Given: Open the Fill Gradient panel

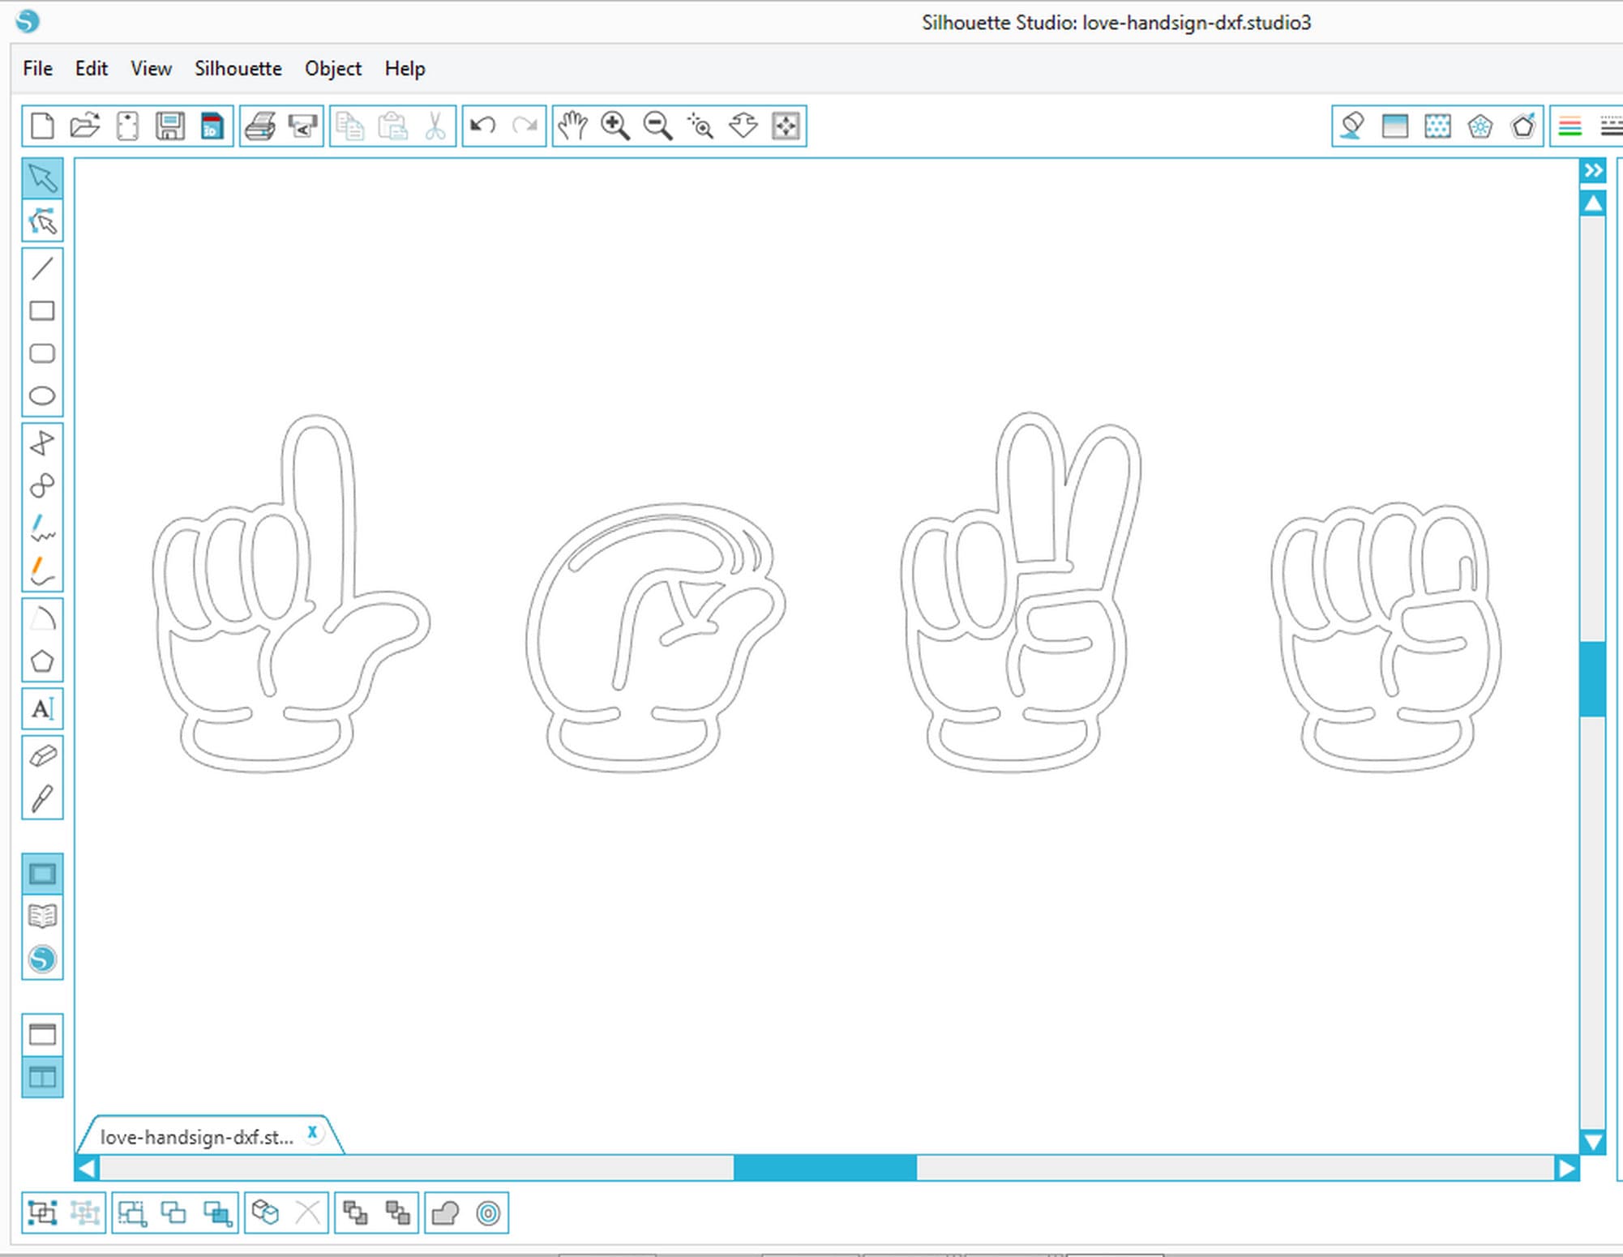Looking at the screenshot, I should [1396, 126].
